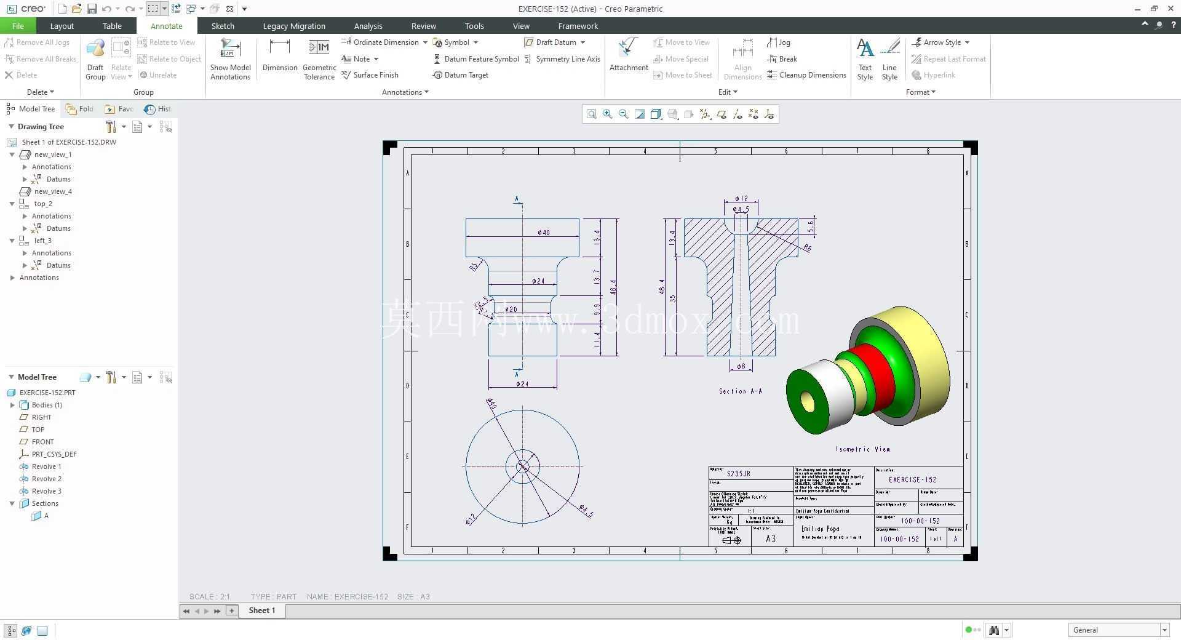Click the Jog tool
Viewport: 1181px width, 640px height.
779,42
